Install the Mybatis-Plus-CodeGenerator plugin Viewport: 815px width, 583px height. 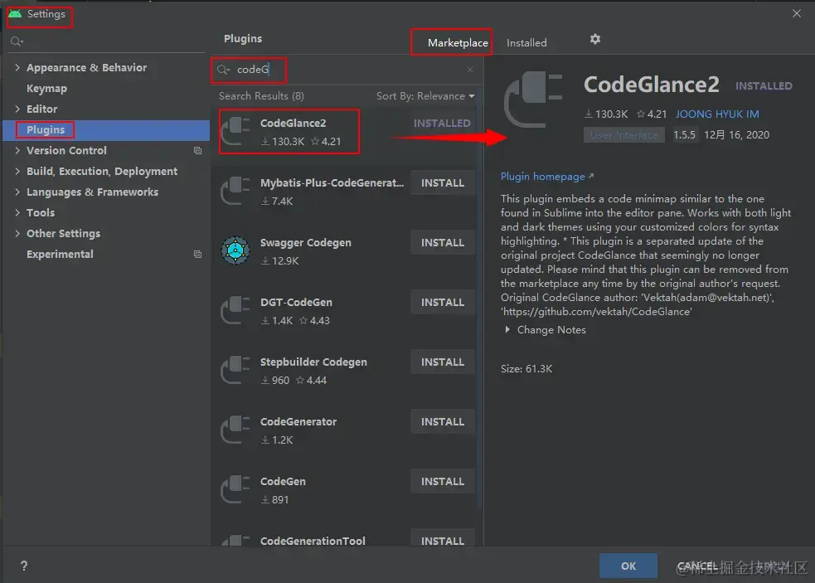click(443, 183)
